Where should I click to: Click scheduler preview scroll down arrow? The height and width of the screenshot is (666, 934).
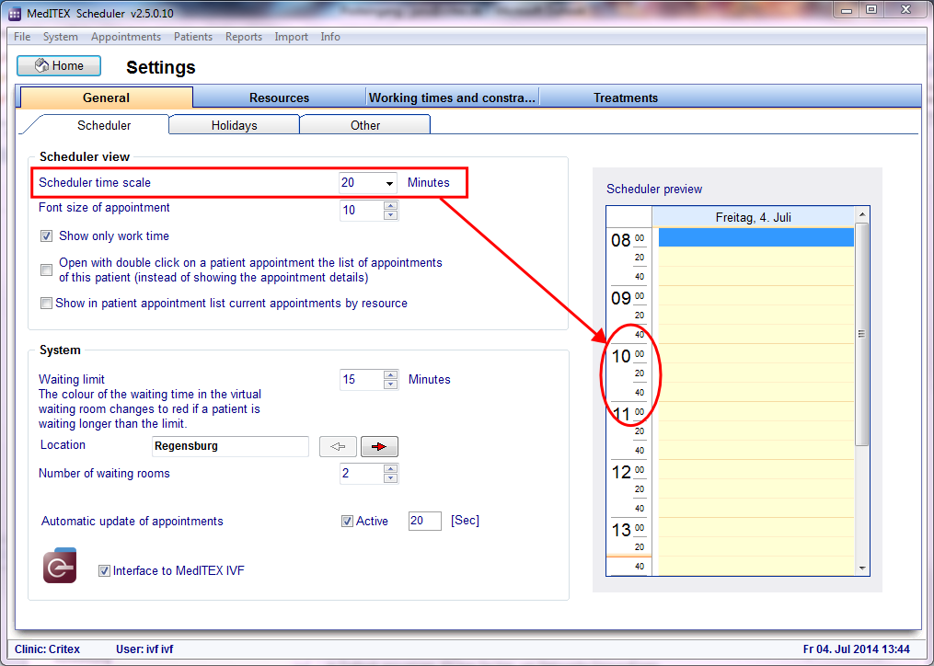coord(862,568)
